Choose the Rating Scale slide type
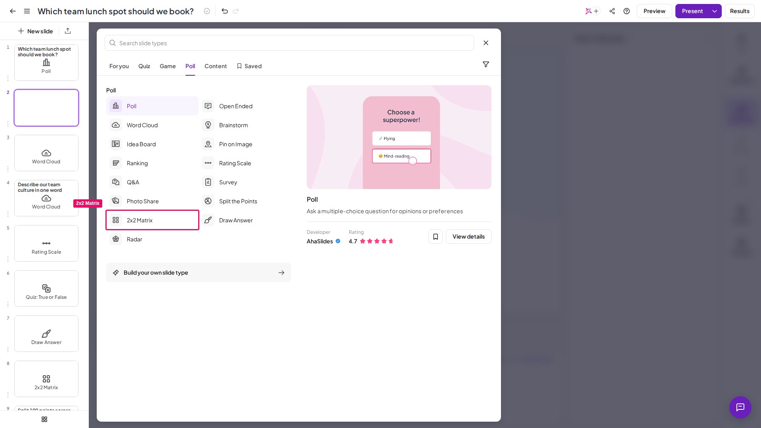Viewport: 761px width, 428px height. coord(245,163)
